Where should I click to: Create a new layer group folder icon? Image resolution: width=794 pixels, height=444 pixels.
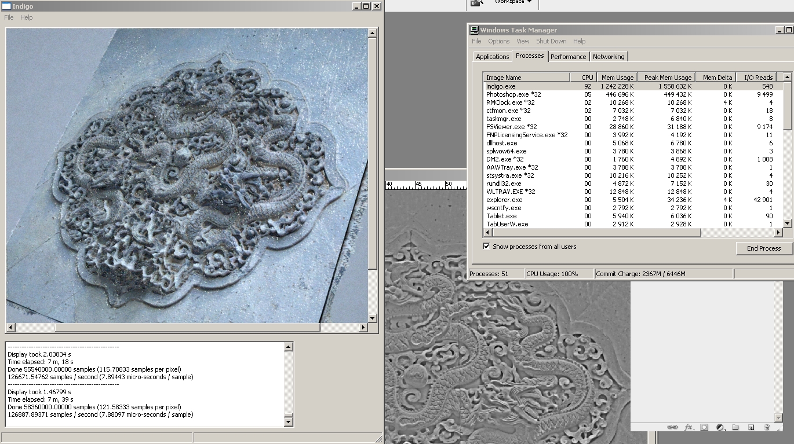tap(735, 427)
